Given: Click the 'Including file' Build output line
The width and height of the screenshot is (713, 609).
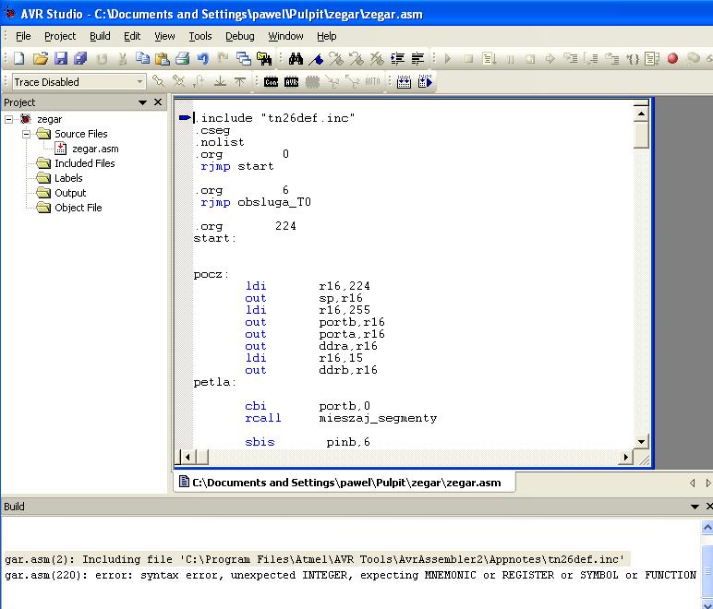Looking at the screenshot, I should click(317, 559).
